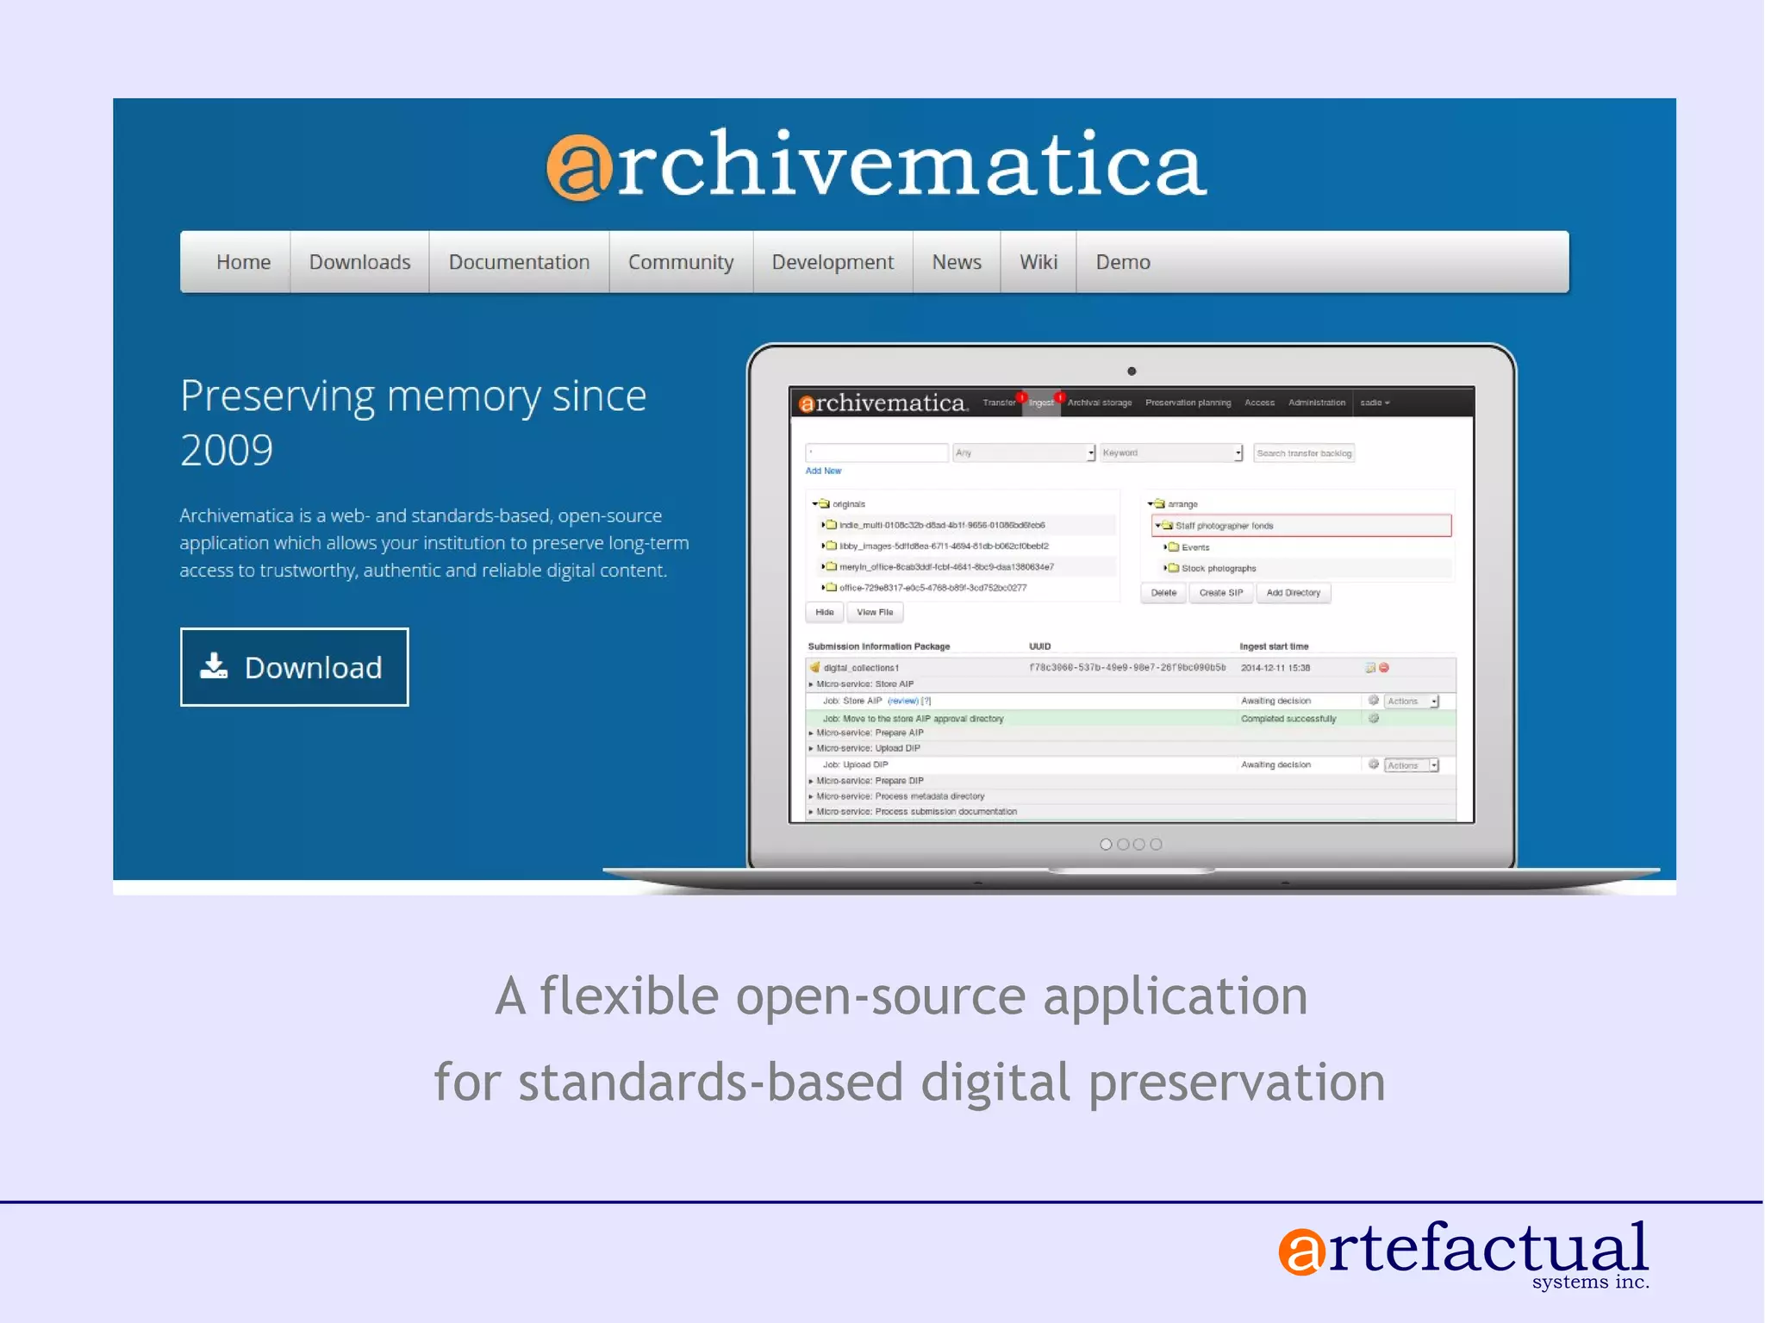Open the Wiki menu item
This screenshot has width=1765, height=1323.
coord(1038,262)
